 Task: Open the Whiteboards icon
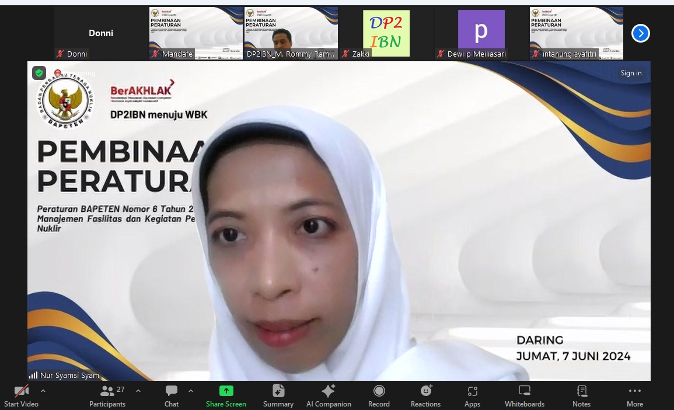pos(525,391)
